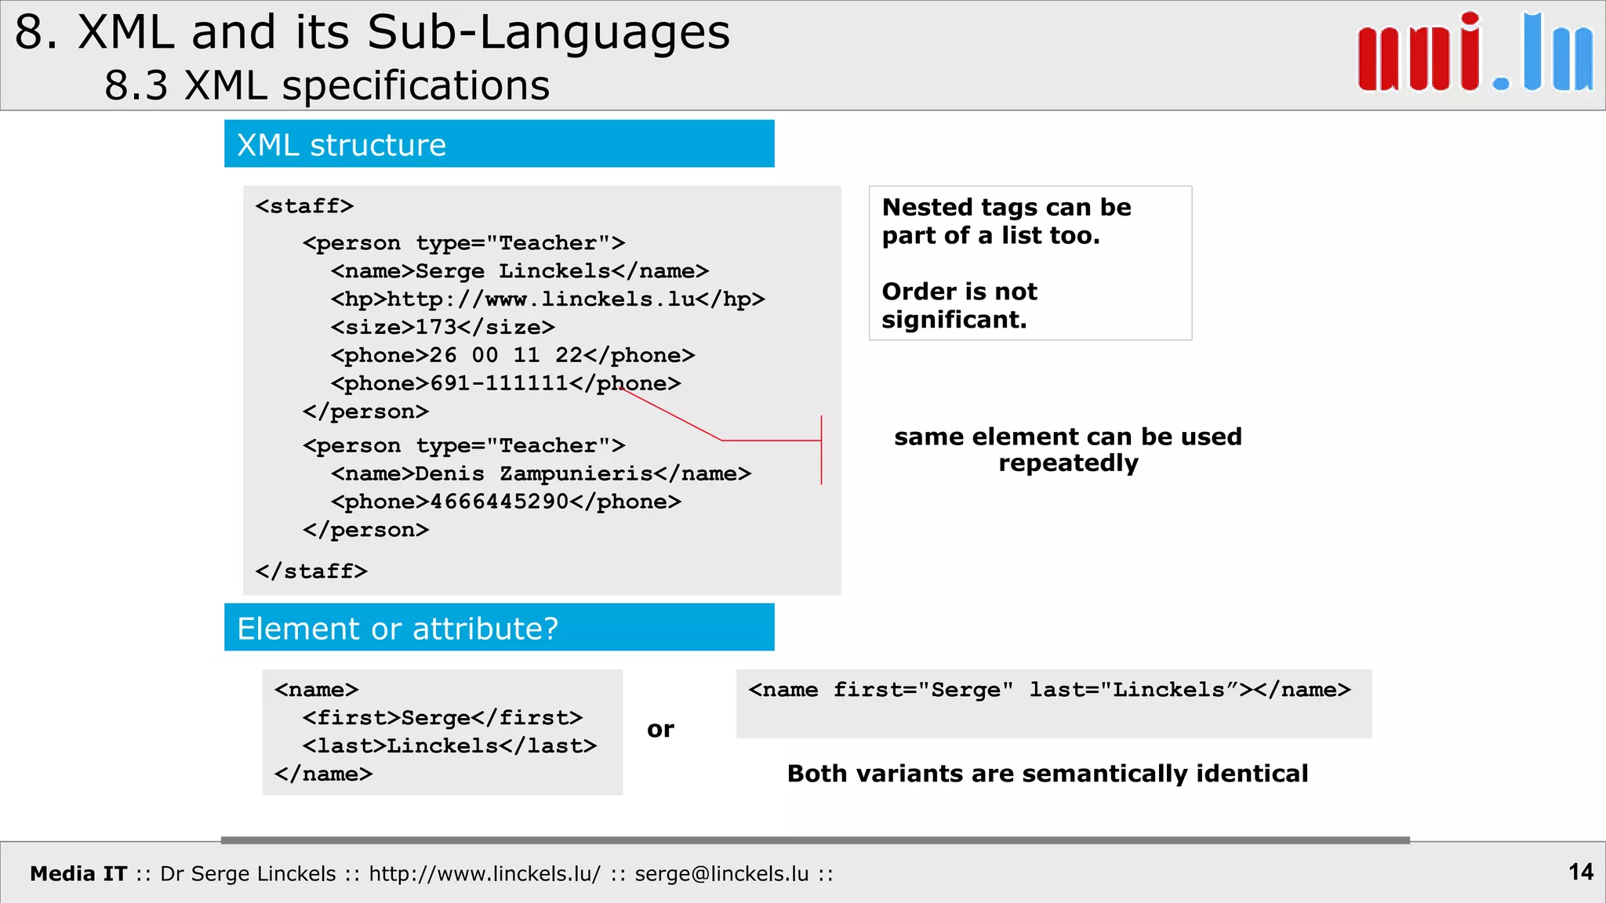1606x903 pixels.
Task: Click the uni.lu logo
Action: coord(1475,52)
